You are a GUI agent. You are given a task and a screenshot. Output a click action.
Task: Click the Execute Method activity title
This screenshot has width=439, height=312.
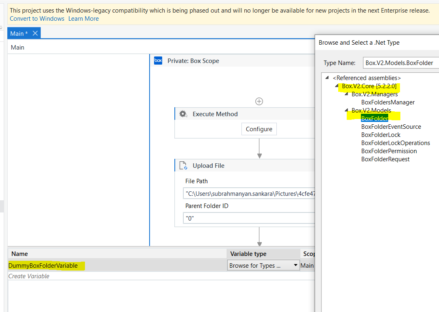click(x=215, y=114)
